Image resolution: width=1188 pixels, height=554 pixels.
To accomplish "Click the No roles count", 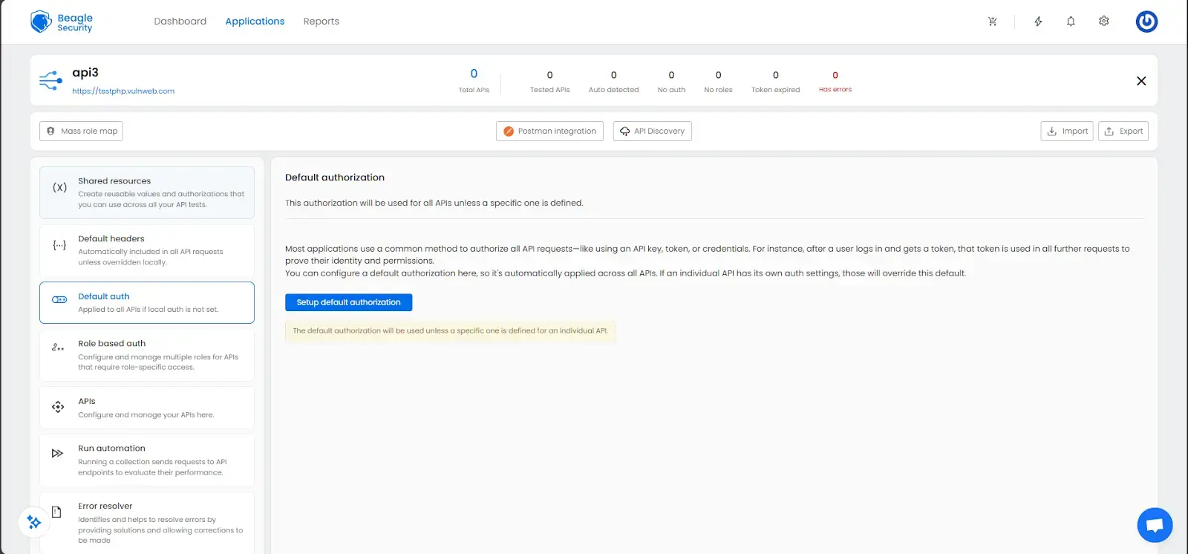I will 718,75.
